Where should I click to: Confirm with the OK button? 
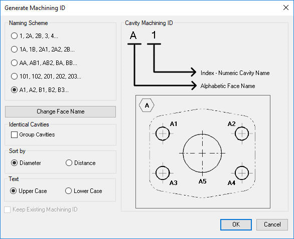click(x=236, y=224)
